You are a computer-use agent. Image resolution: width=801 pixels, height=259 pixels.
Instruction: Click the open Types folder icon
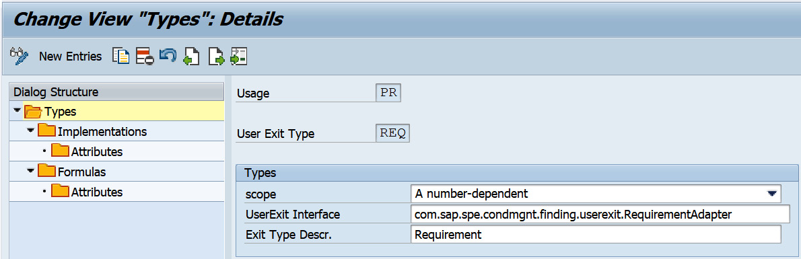[x=33, y=111]
